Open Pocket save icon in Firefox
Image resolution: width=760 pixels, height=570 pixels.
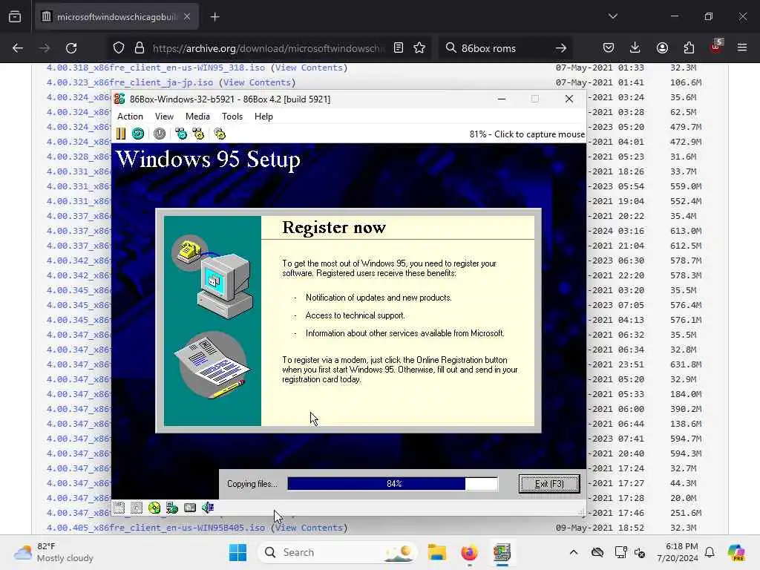click(609, 48)
